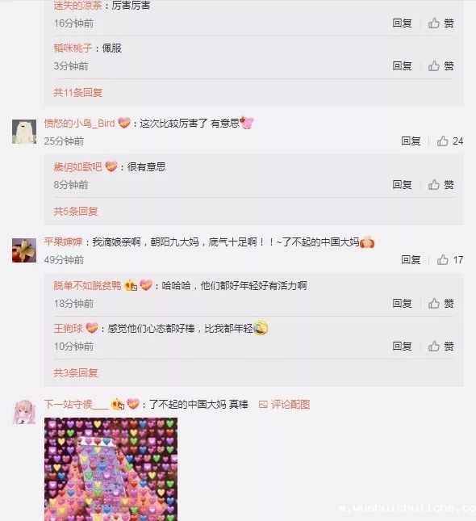Open the apple avatar profile
The image size is (476, 521).
pos(24,250)
